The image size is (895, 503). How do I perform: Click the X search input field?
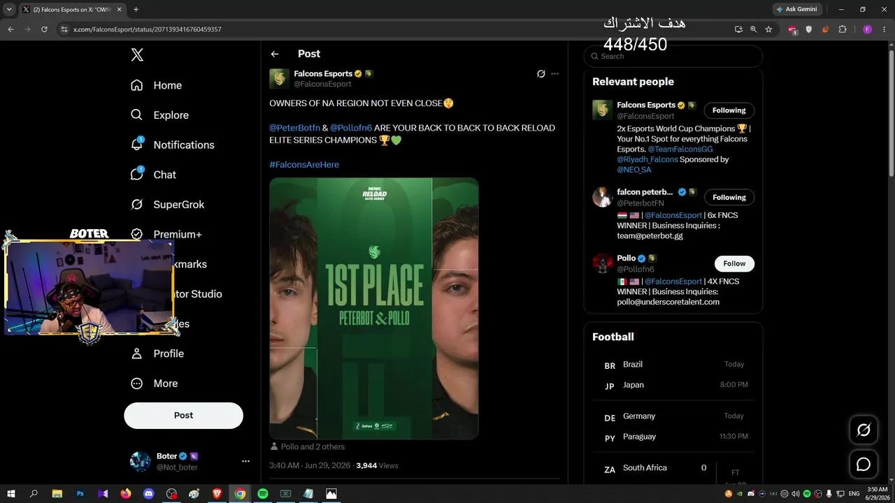(673, 56)
